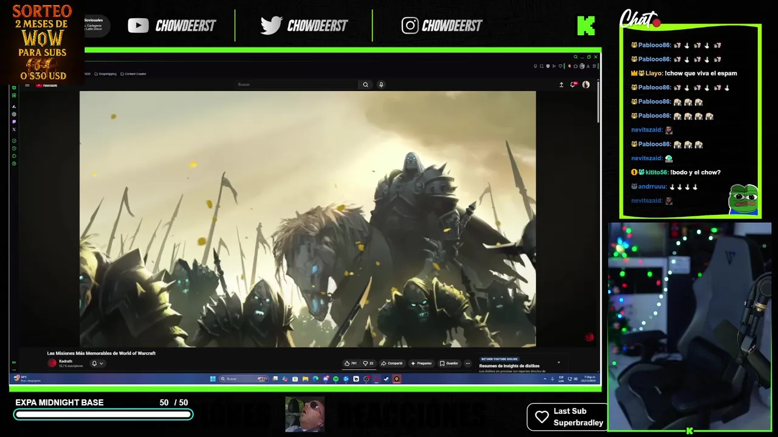Screen dimensions: 778x437
Task: Open YouTube notifications bell
Action: pos(573,84)
